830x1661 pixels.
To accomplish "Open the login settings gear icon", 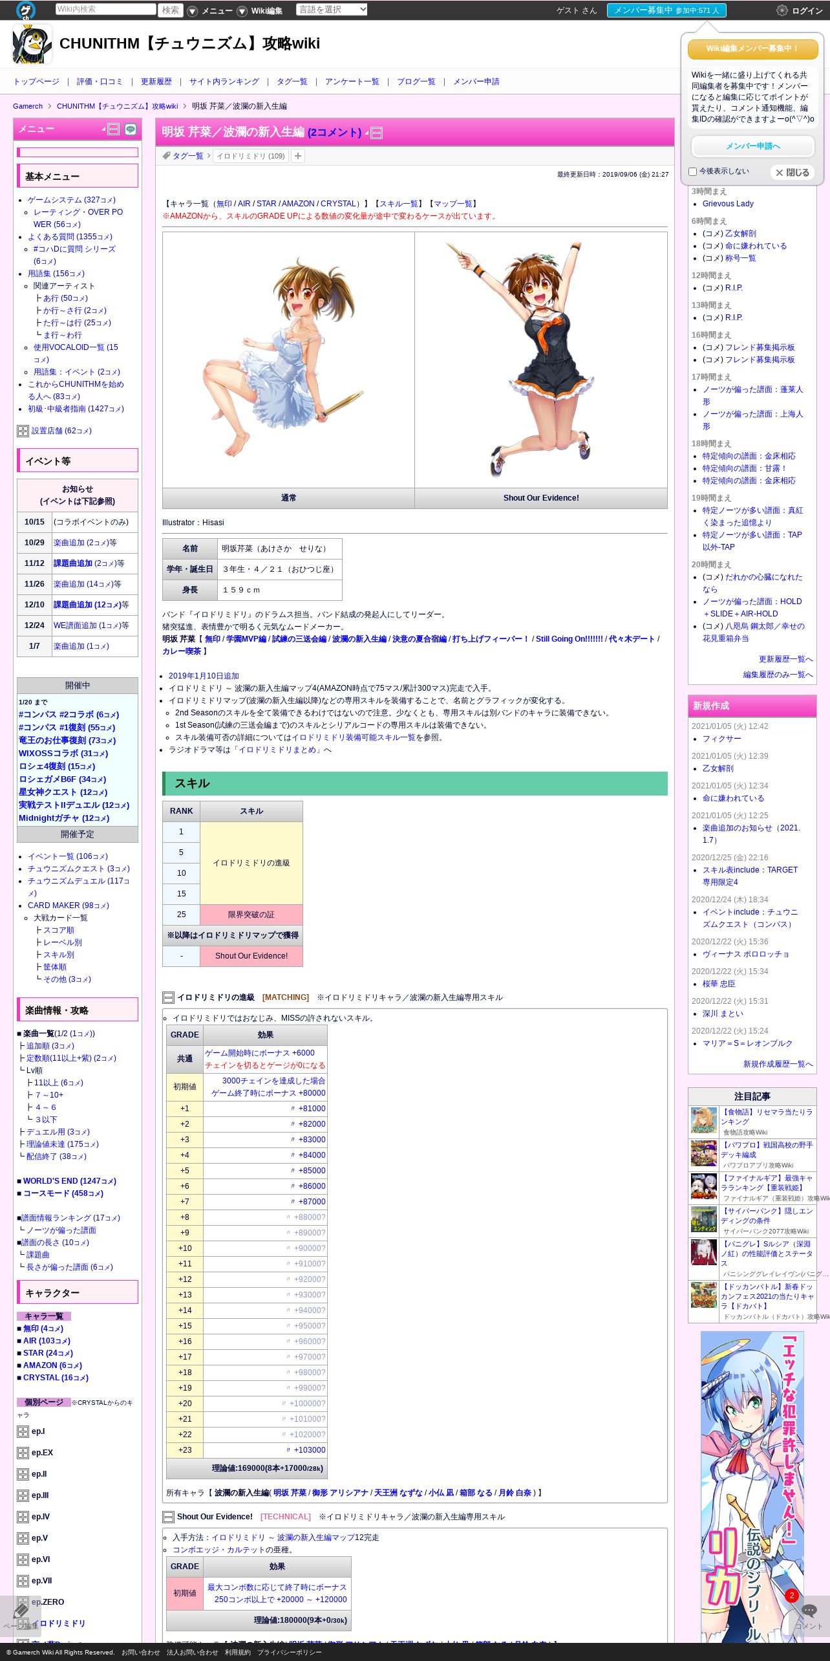I will [782, 10].
